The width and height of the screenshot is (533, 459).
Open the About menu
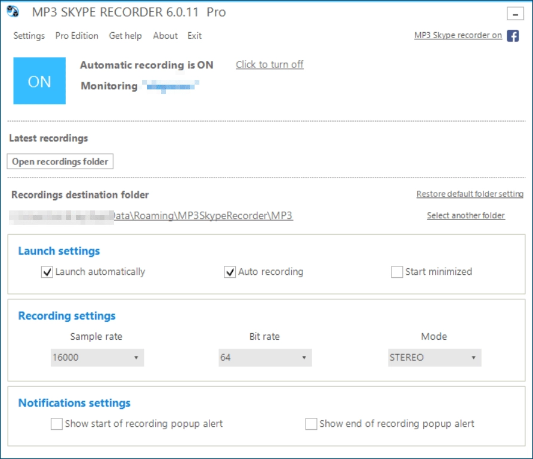pyautogui.click(x=165, y=36)
